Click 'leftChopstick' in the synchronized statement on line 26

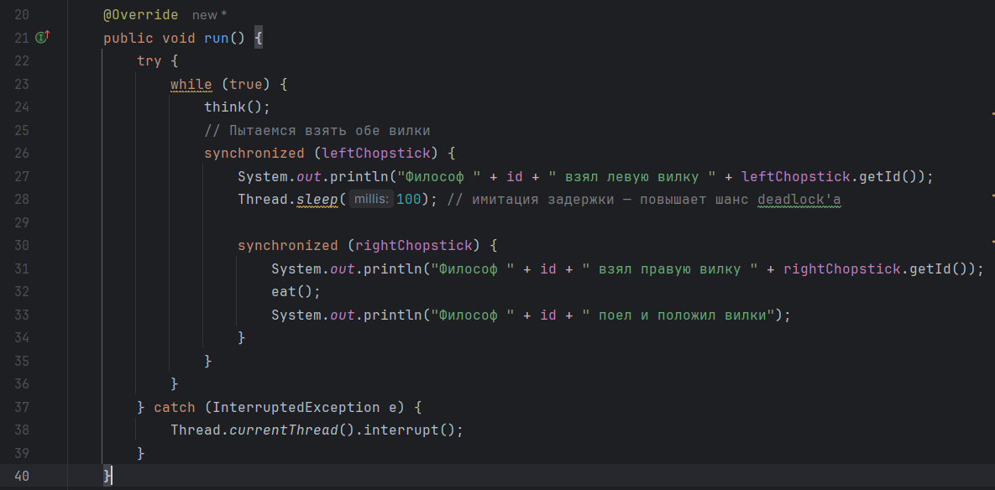coord(376,154)
